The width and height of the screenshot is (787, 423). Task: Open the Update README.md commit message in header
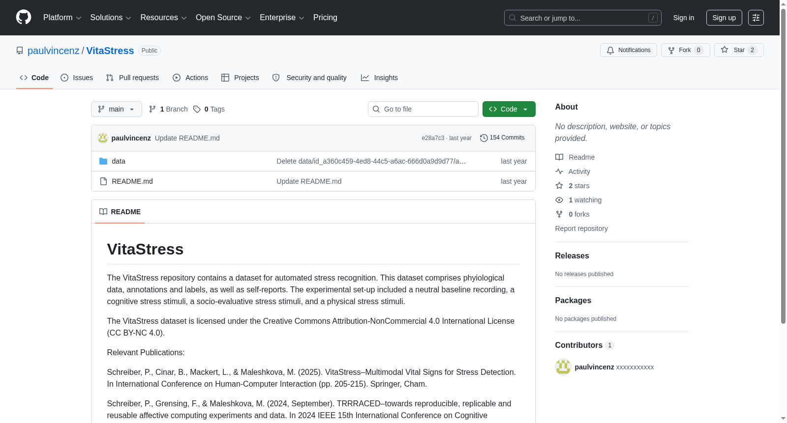click(x=187, y=138)
